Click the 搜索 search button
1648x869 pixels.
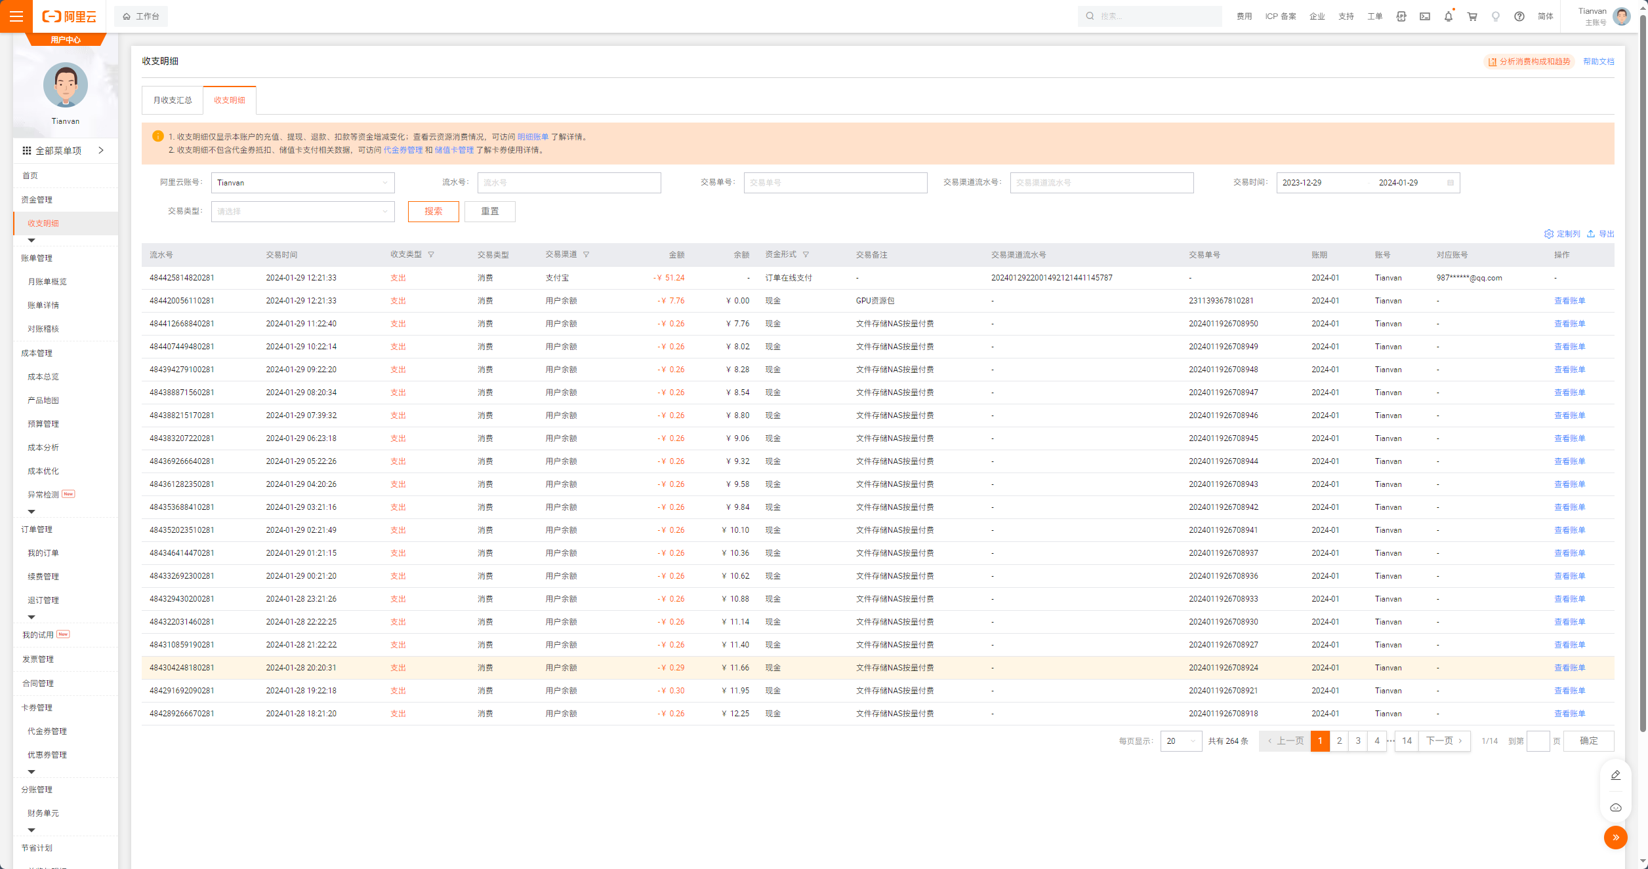click(433, 212)
